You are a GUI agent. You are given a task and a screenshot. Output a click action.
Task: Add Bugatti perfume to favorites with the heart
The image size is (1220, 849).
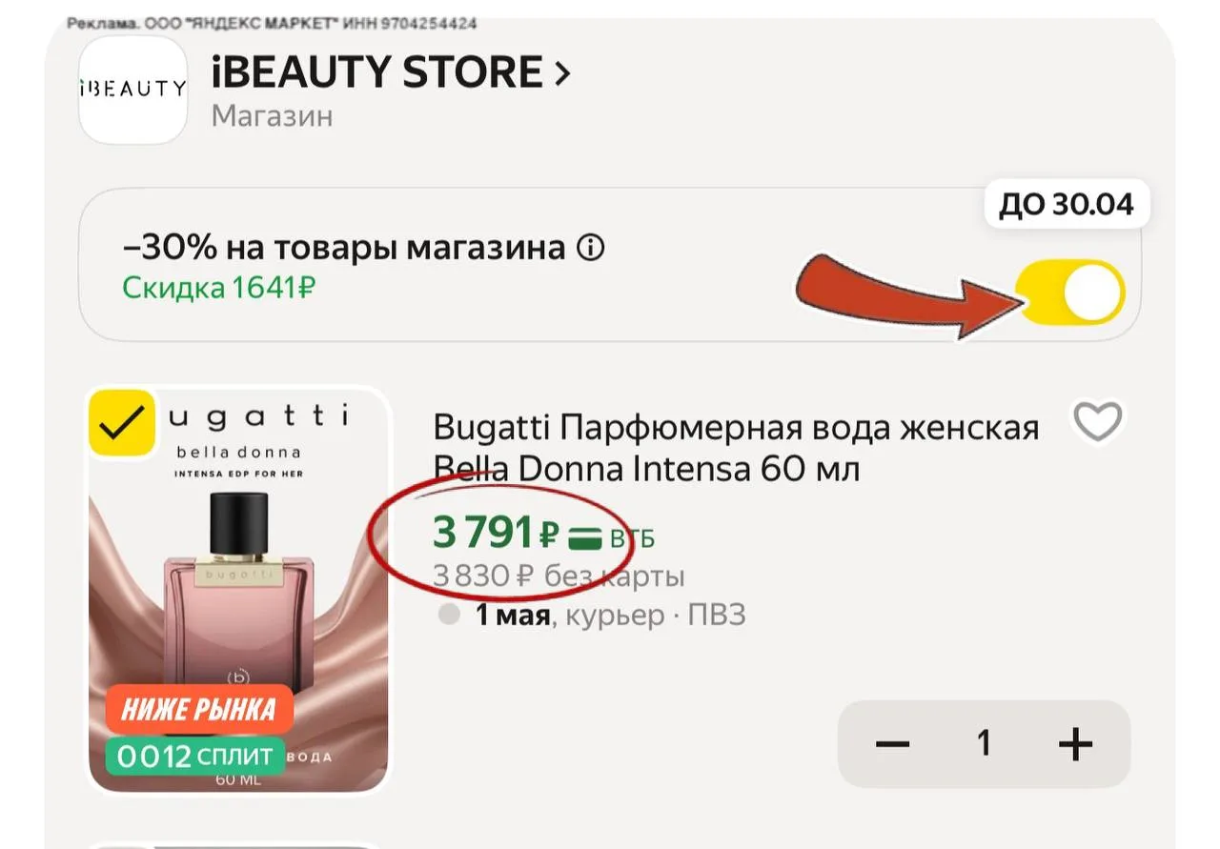coord(1098,421)
